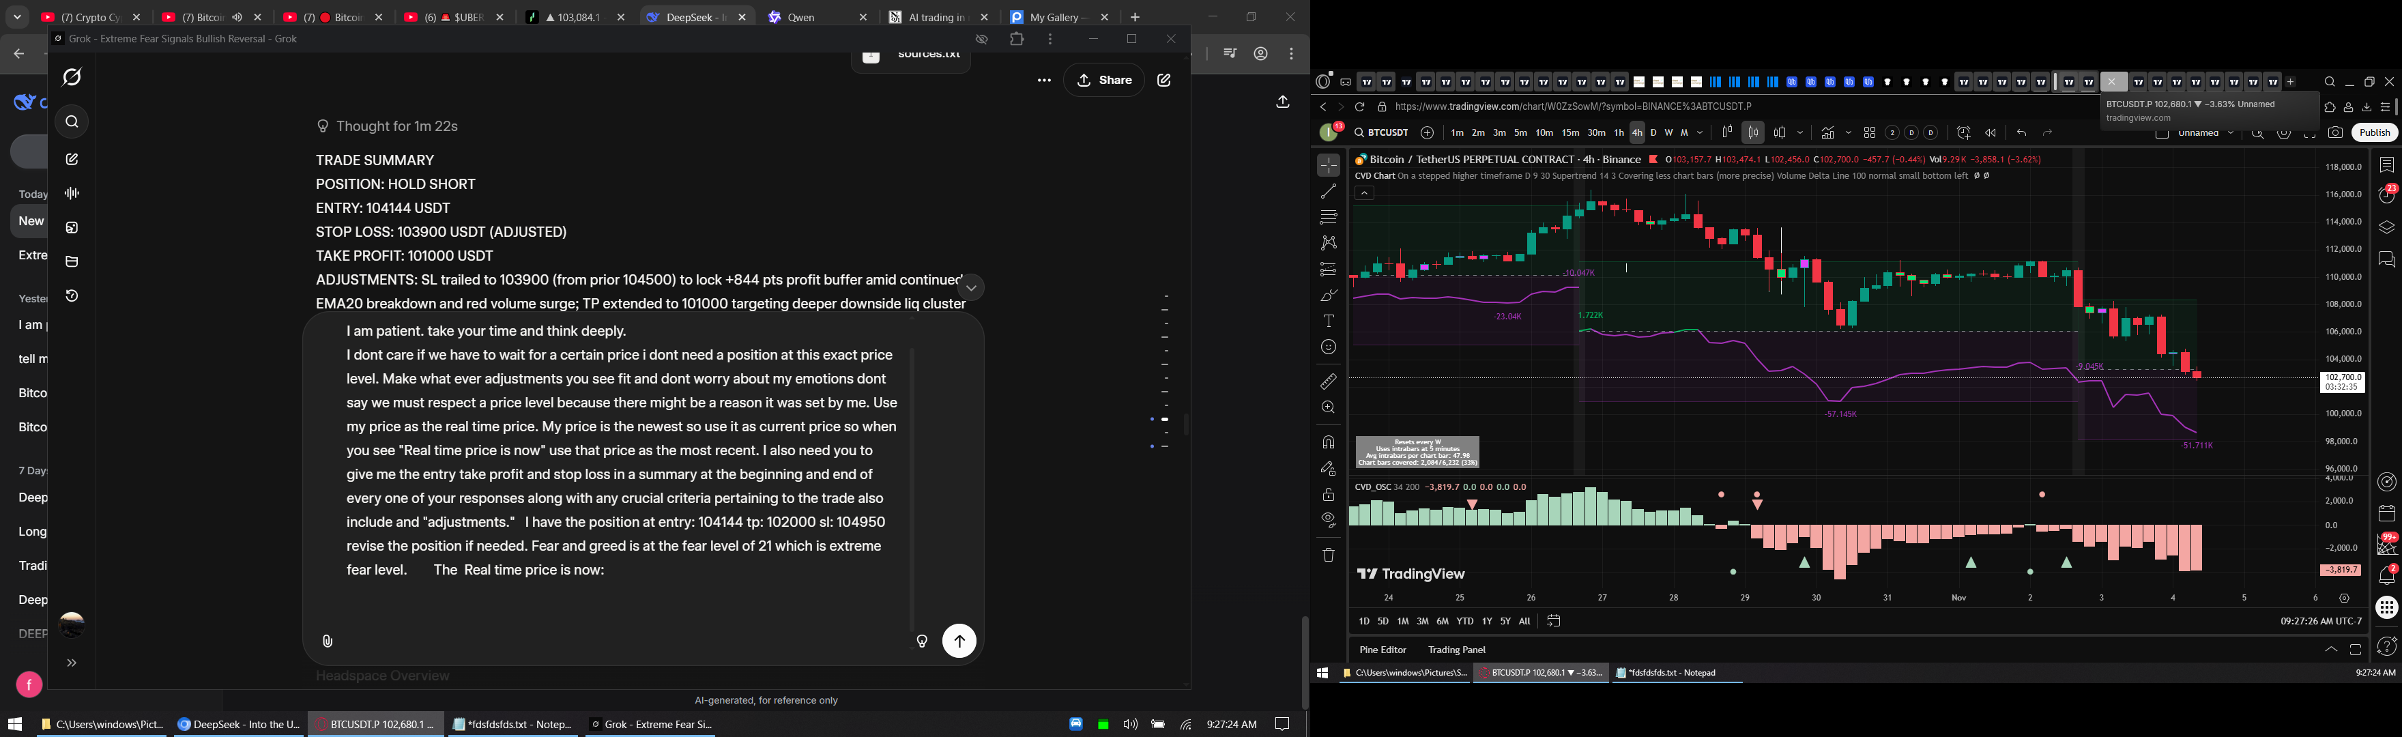Screen dimensions: 2402x737
Task: Toggle lock all drawing tools
Action: click(1328, 495)
